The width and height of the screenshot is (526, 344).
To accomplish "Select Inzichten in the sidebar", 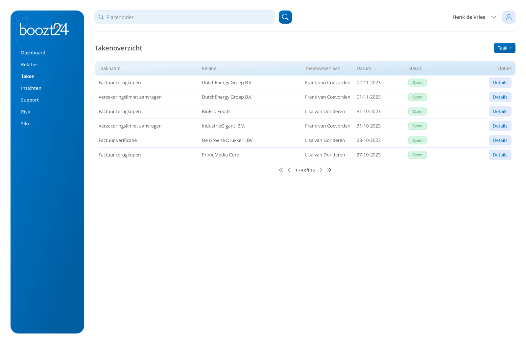I will 31,88.
